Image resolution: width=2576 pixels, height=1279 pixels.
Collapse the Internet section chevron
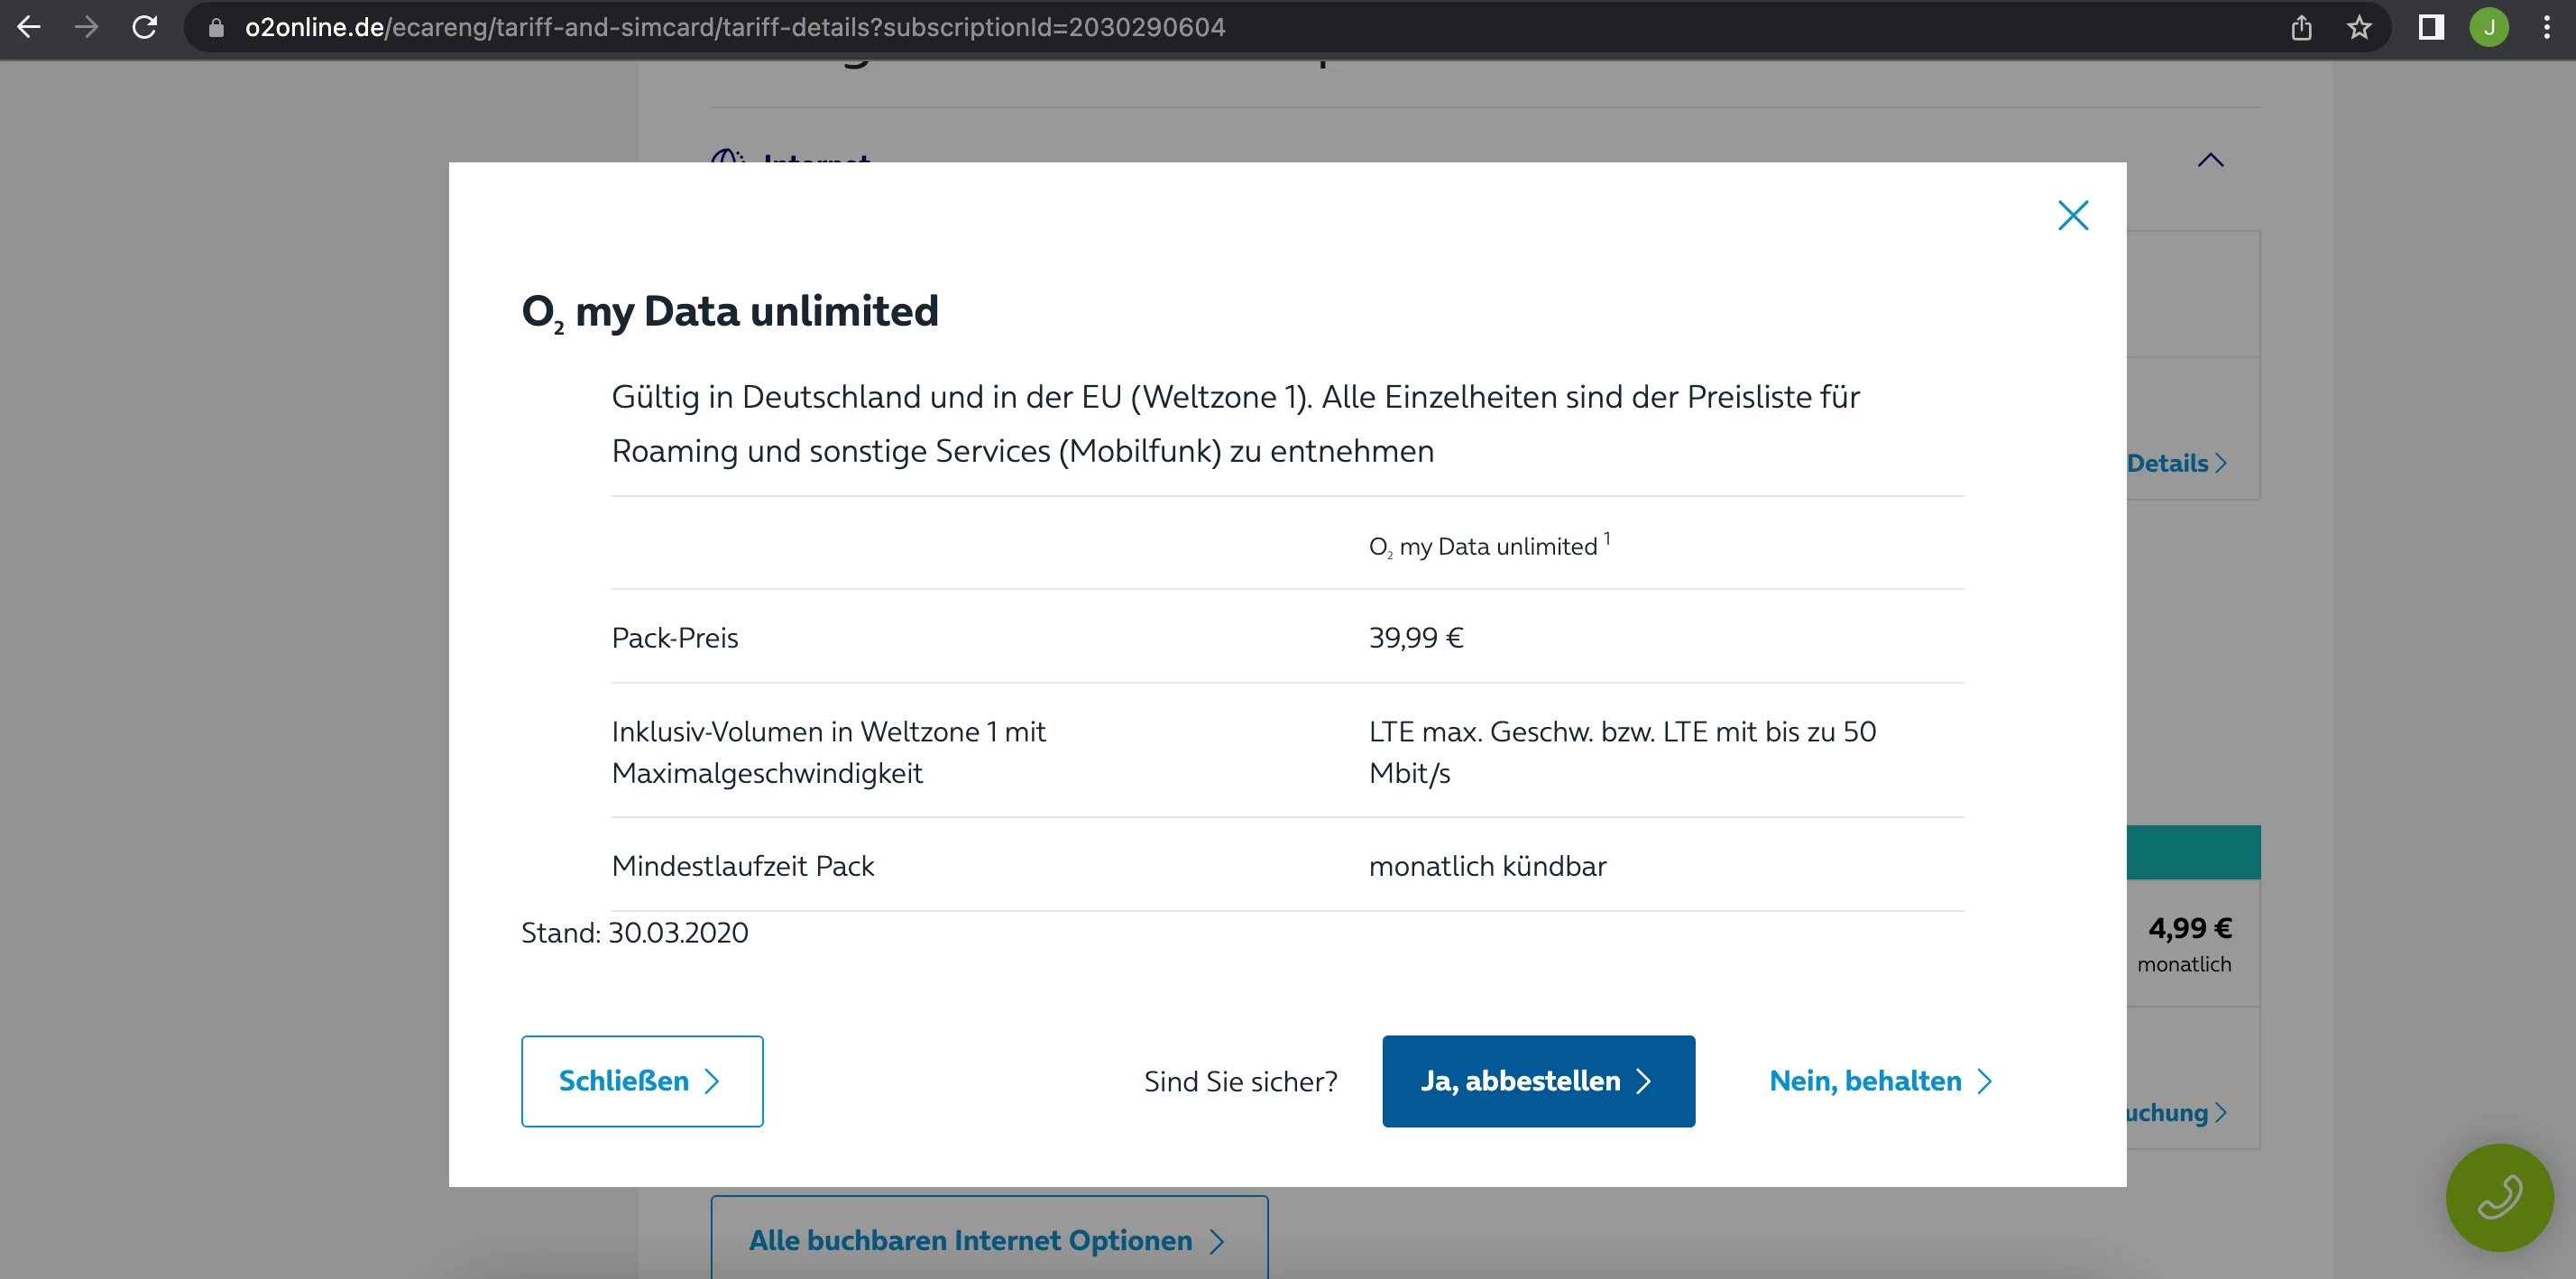point(2210,160)
